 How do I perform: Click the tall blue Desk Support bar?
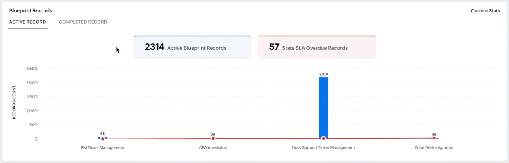tap(323, 106)
